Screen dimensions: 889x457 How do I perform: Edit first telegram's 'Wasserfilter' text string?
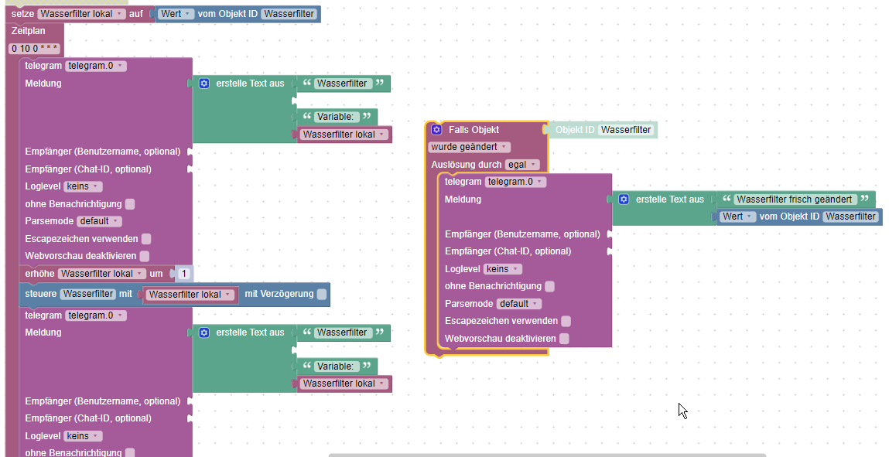click(x=342, y=84)
